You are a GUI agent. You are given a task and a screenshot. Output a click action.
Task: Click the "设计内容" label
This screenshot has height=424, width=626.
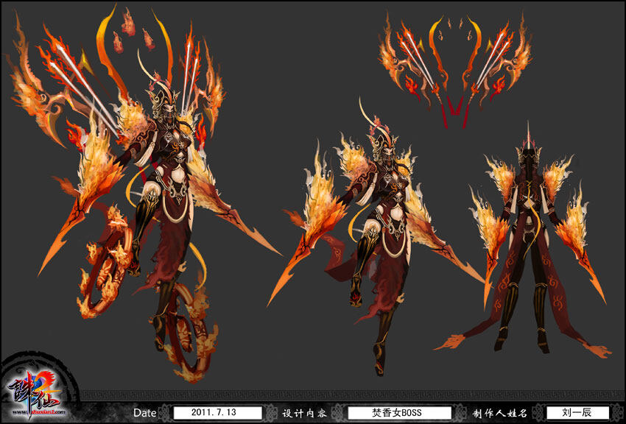305,413
